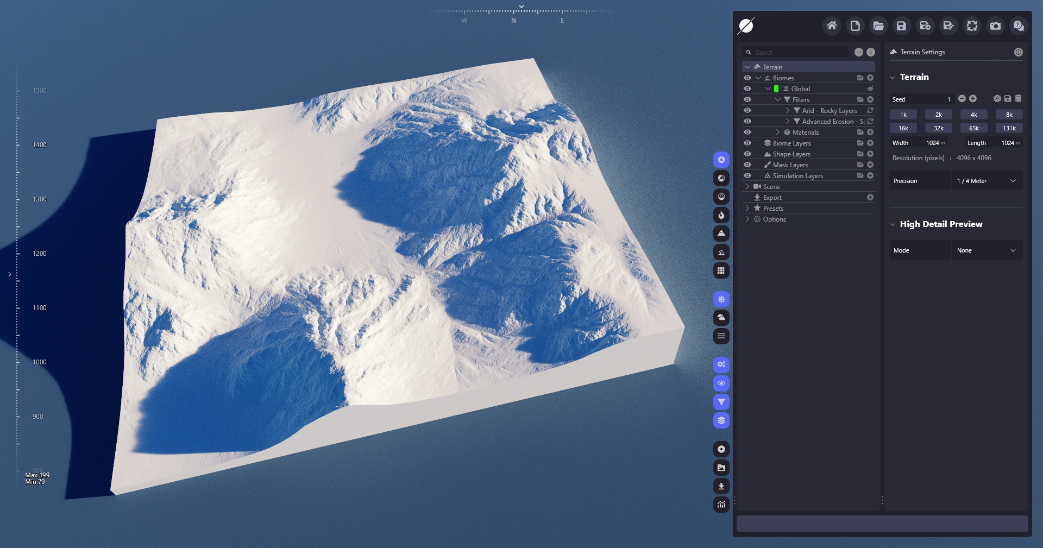Click the Home icon in the top toolbar
Screen dimensions: 1043x548
[831, 26]
